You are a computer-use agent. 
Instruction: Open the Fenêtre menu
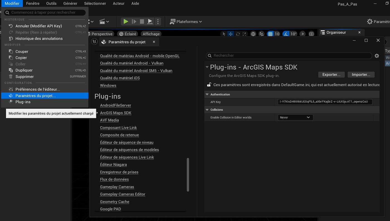tap(33, 3)
